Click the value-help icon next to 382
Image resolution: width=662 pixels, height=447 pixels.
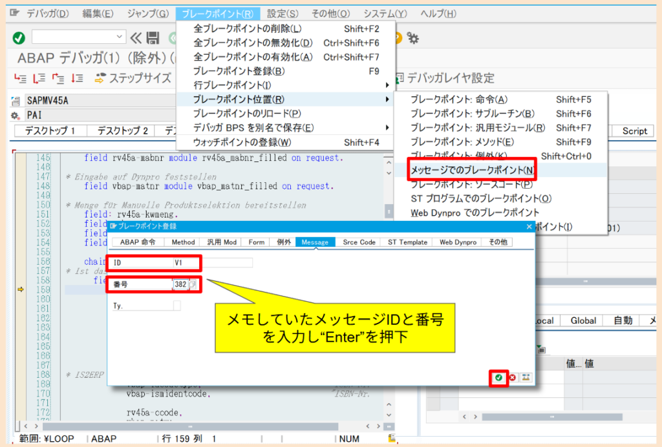(193, 285)
